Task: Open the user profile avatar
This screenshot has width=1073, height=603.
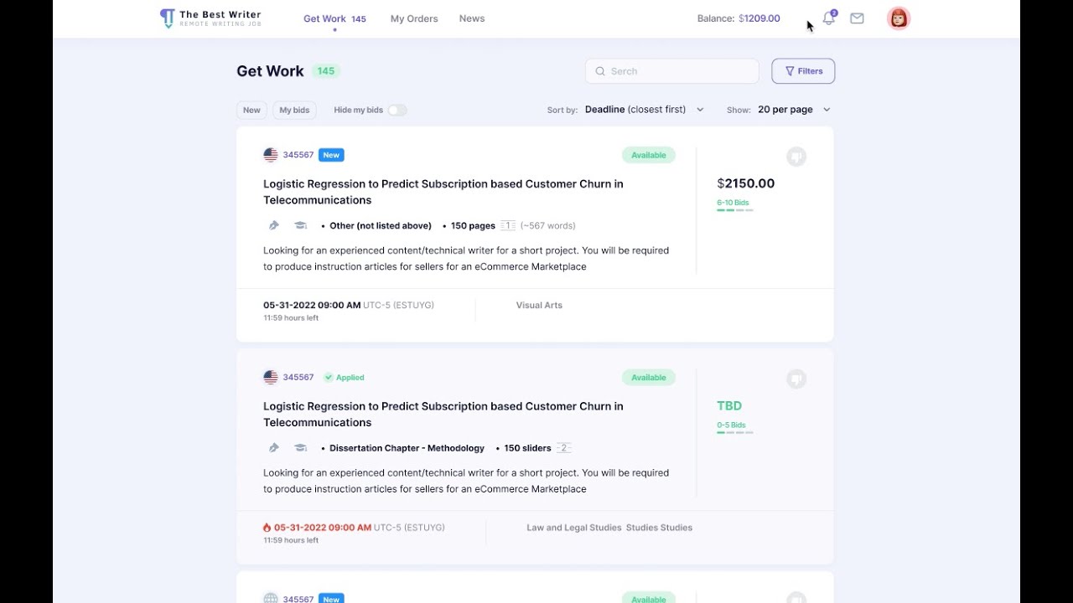Action: [899, 18]
